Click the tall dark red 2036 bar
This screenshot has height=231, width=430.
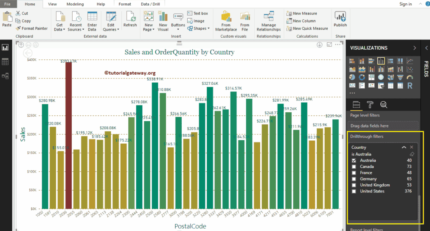pyautogui.click(x=68, y=136)
